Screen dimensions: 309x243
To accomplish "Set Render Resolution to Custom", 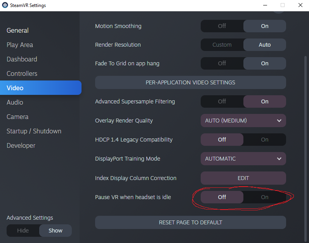I will (x=222, y=45).
